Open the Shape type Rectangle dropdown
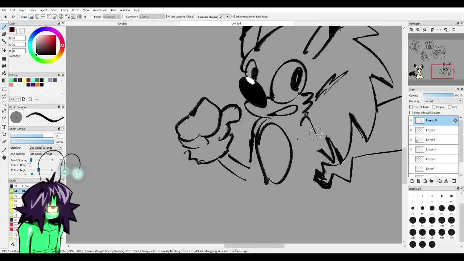 [x=111, y=17]
